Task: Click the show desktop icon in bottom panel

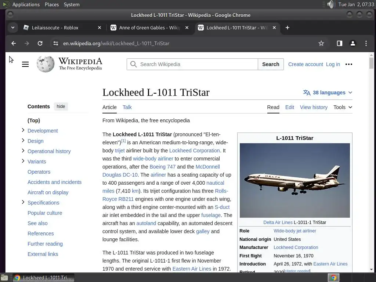Action: click(4, 278)
